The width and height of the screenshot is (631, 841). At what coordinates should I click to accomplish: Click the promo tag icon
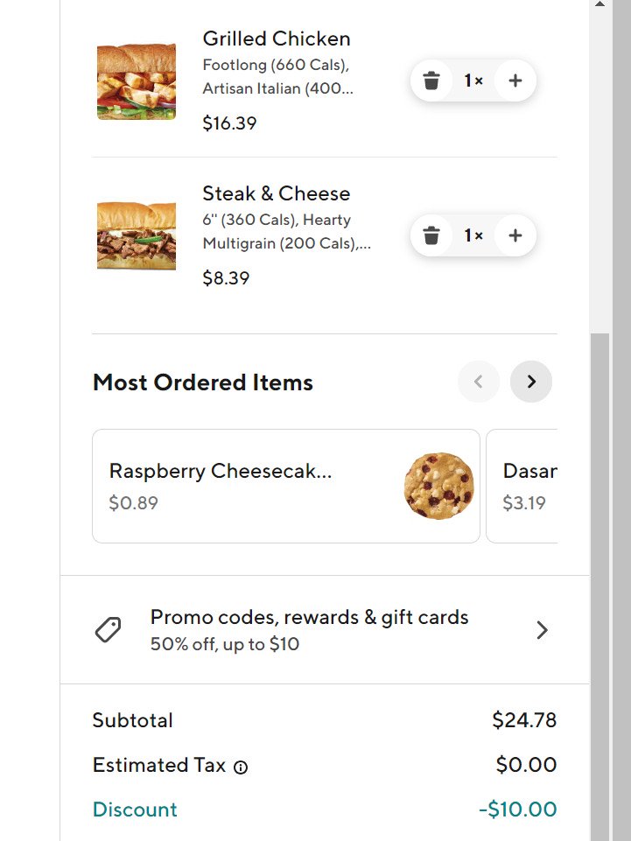[108, 630]
